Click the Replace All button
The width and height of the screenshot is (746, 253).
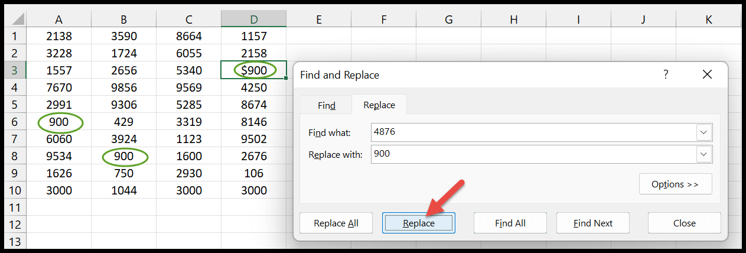[x=336, y=223]
